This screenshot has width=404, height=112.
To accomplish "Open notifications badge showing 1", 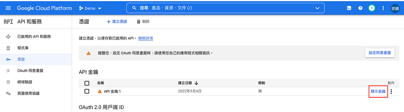I will (372, 8).
